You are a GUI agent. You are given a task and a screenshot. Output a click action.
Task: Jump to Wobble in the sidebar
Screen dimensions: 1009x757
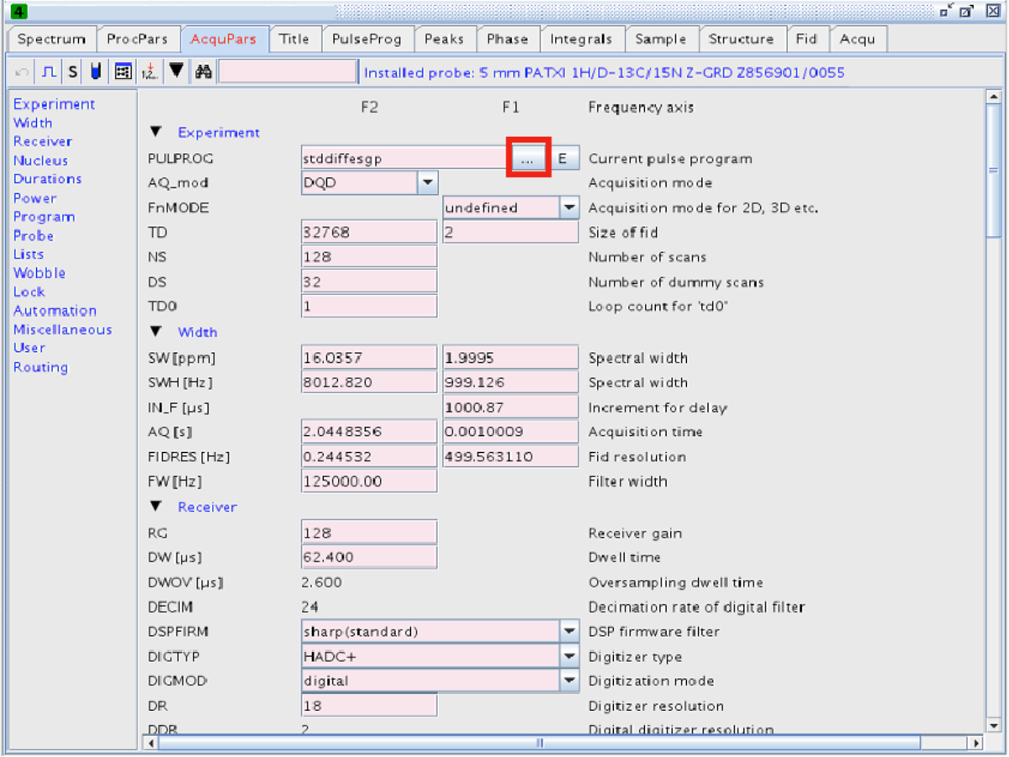[39, 273]
